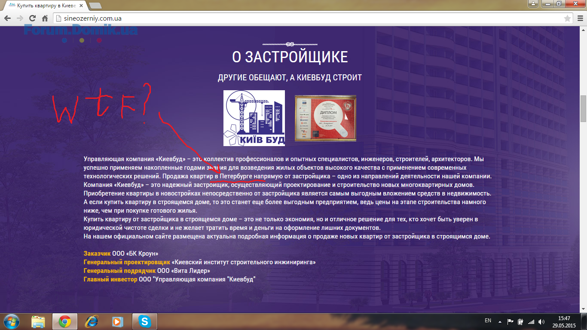Click the О ЗАСТРОЙЩИКЕ heading
Viewport: 587px width, 330px height.
tap(290, 57)
